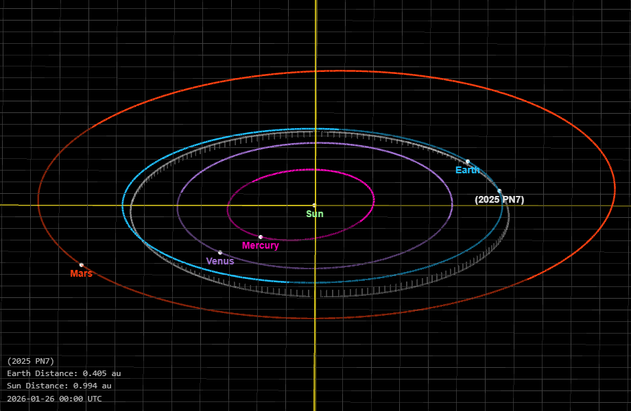Click the 2026-01-26 00:00 UTC date text
Image resolution: width=631 pixels, height=411 pixels.
[54, 398]
